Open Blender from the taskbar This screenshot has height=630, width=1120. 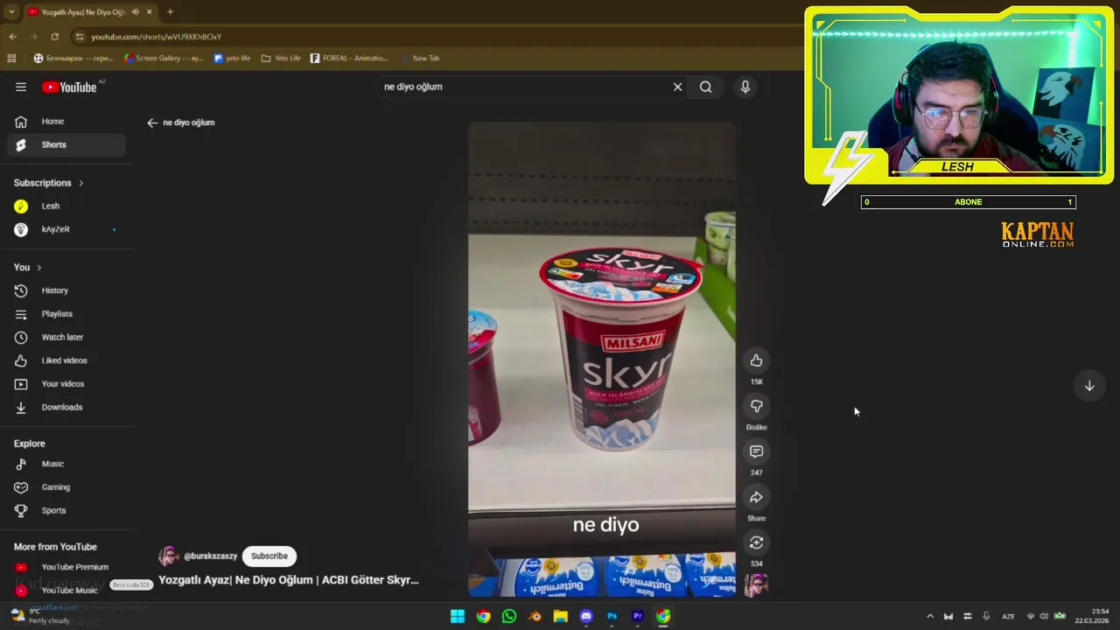point(535,616)
